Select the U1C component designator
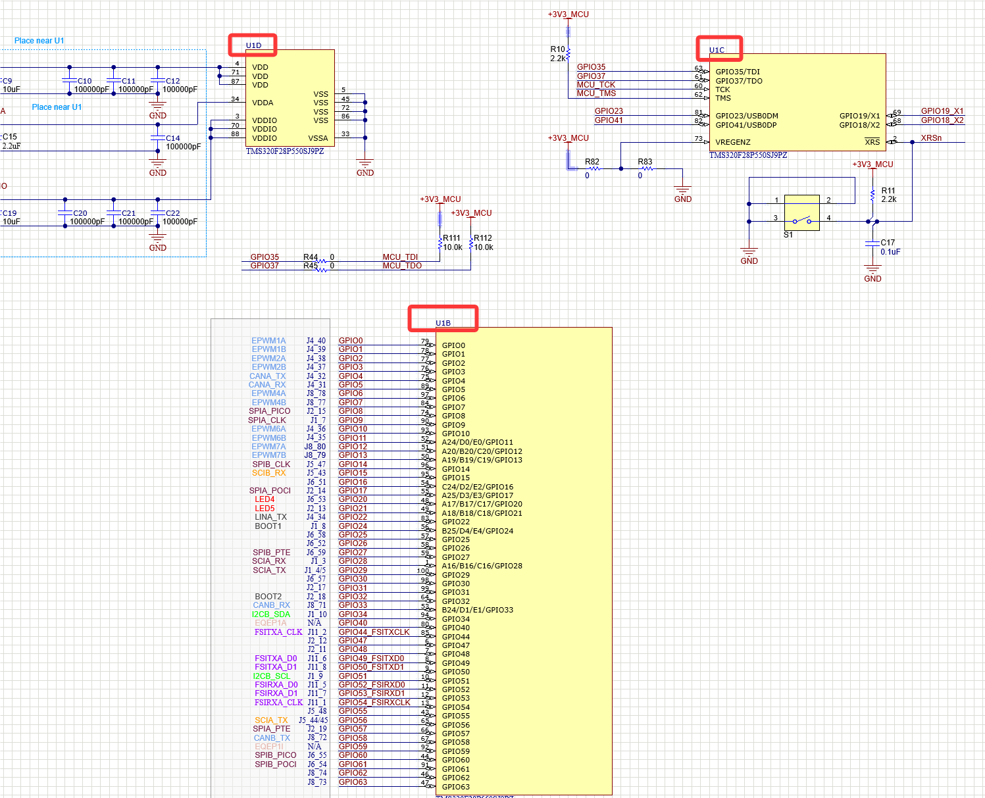Screen dimensions: 985x798 (x=717, y=50)
